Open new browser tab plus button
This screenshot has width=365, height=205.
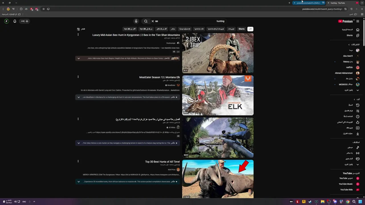pyautogui.click(x=289, y=3)
